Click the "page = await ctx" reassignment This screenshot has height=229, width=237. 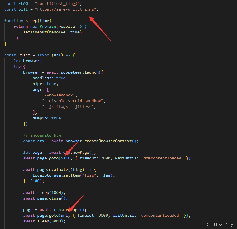(42, 210)
